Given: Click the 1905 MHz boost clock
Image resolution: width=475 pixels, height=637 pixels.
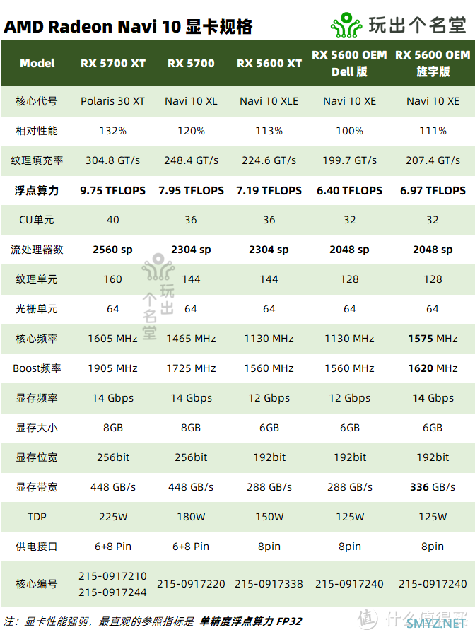Looking at the screenshot, I should click(112, 368).
